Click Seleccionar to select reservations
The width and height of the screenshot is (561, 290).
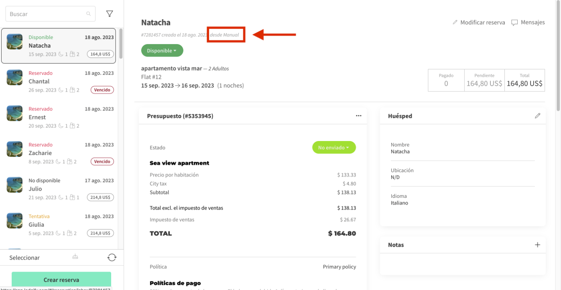tap(24, 258)
